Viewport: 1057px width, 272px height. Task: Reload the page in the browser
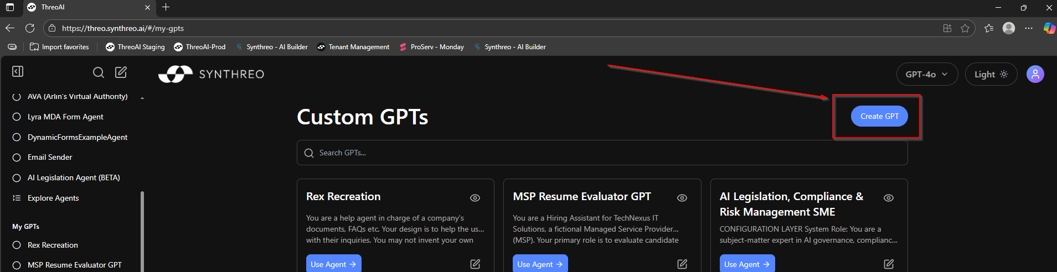tap(30, 28)
